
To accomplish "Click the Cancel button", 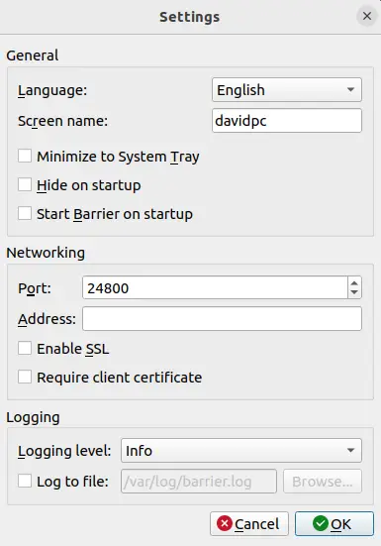I will 249,524.
